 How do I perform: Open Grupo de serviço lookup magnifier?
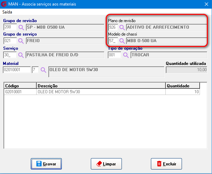pyautogui.click(x=21, y=41)
